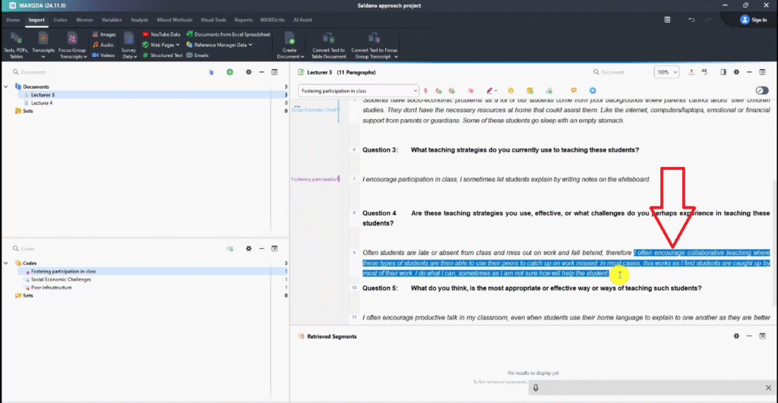The height and width of the screenshot is (403, 778).
Task: Open the 100% zoom level dropdown
Action: [666, 72]
